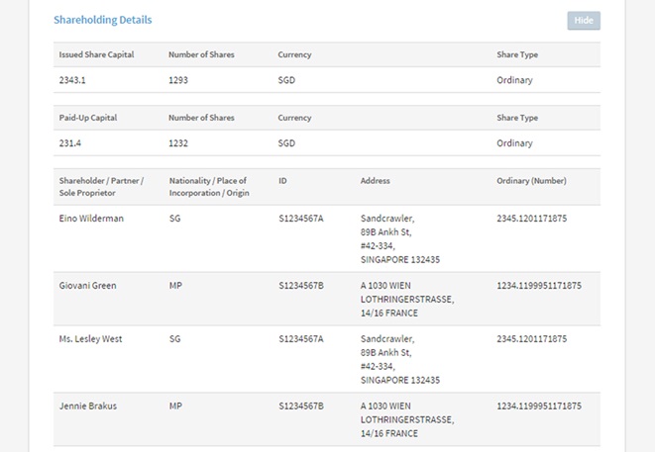The height and width of the screenshot is (452, 655).
Task: Click the Ordinary (Number) column header
Action: (530, 181)
